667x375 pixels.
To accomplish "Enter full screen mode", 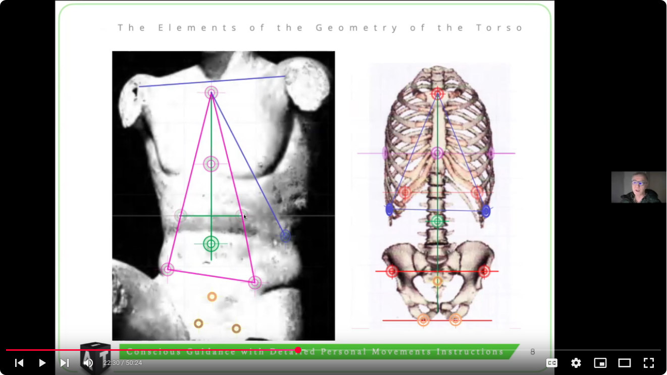I will pyautogui.click(x=649, y=362).
